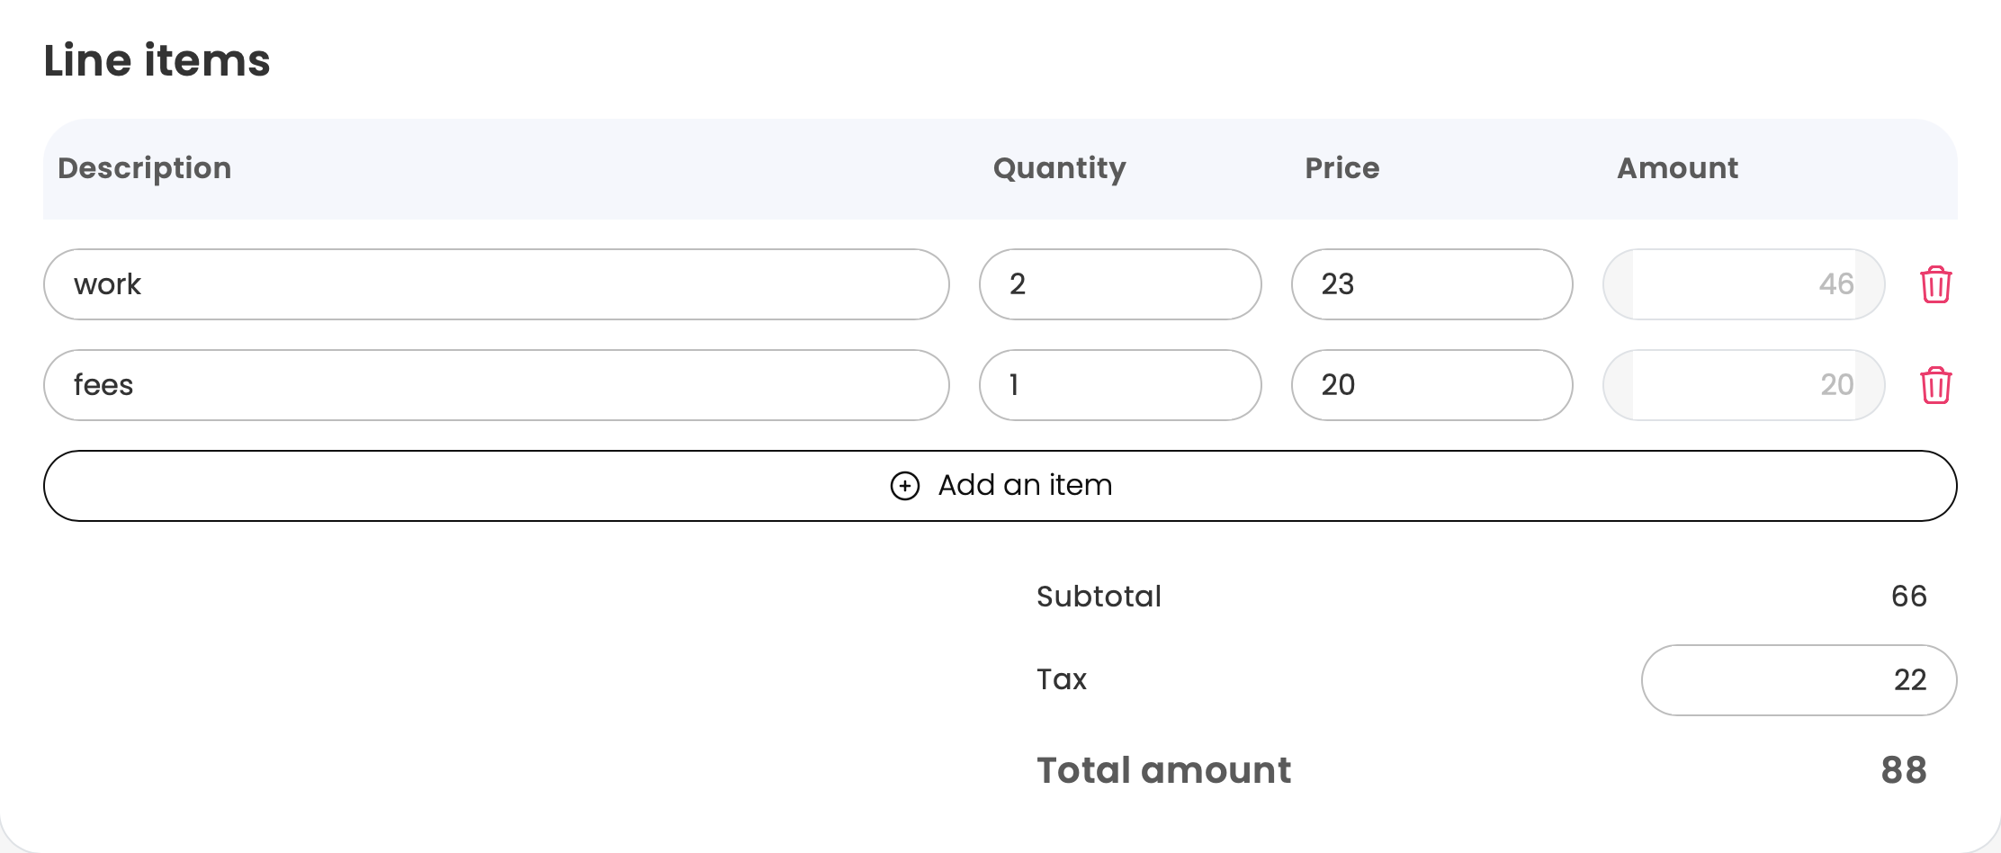
Task: Click the plus circle icon
Action: pos(904,486)
